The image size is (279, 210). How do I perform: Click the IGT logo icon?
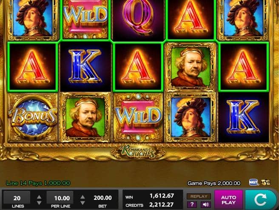[253, 183]
